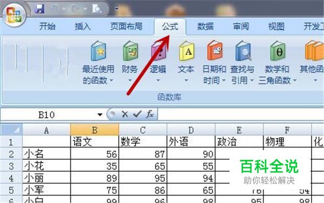Select column F header
324x203 pixels.
point(287,130)
